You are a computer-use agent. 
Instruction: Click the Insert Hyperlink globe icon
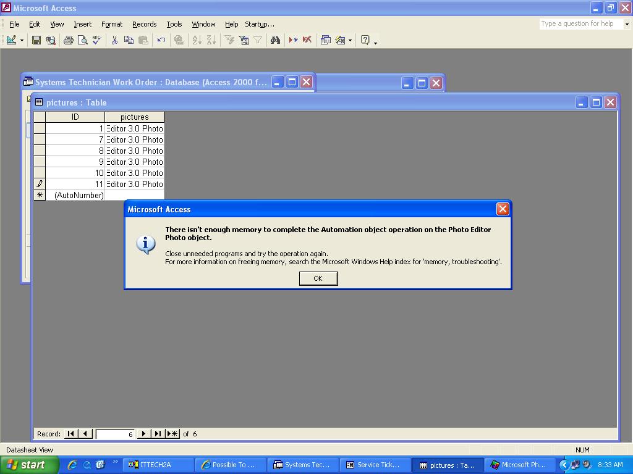point(179,40)
